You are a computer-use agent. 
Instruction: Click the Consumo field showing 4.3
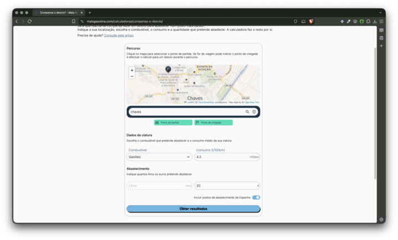point(227,157)
